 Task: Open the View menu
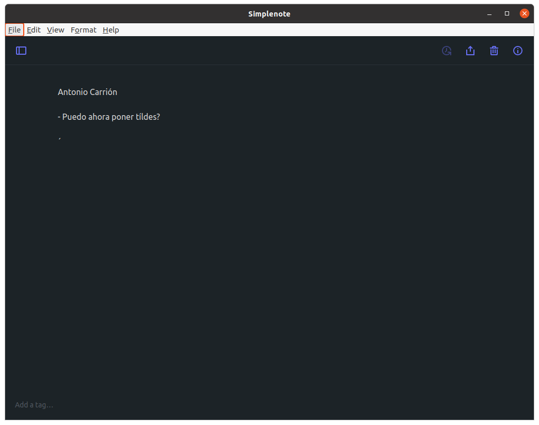coord(55,29)
